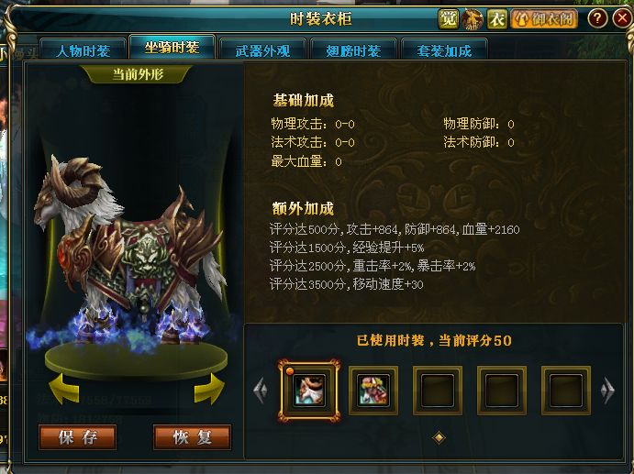Select the first highlighted mount costume thumbnail
The height and width of the screenshot is (474, 634).
pos(309,390)
